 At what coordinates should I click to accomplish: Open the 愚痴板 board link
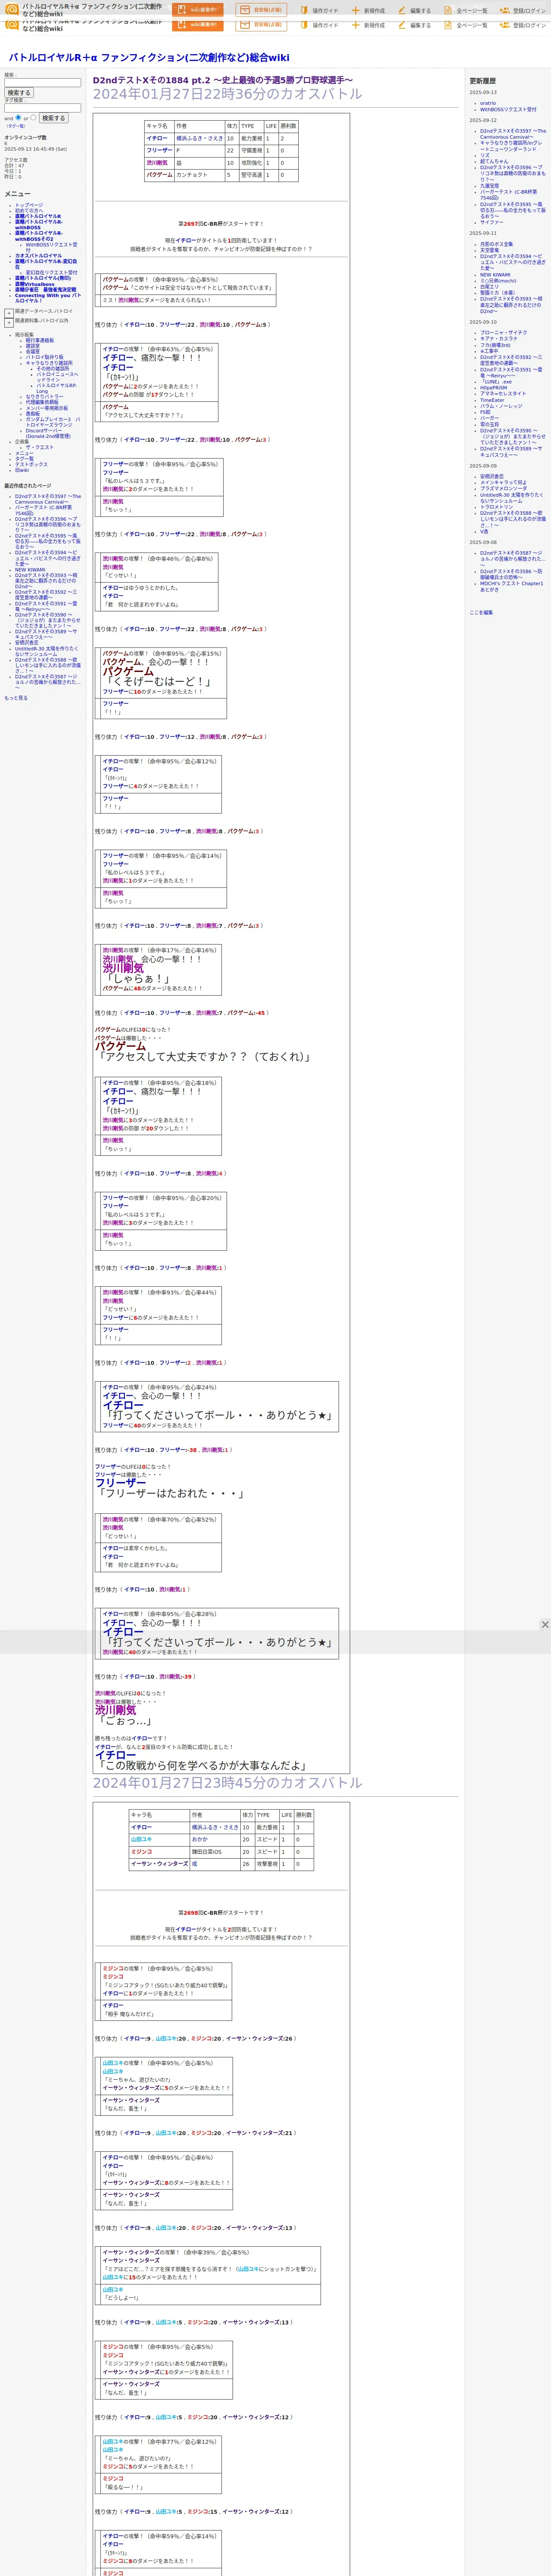click(x=33, y=413)
